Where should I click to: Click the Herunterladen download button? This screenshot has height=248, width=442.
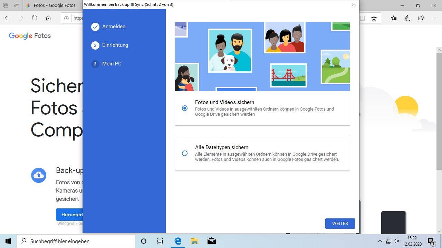70,215
